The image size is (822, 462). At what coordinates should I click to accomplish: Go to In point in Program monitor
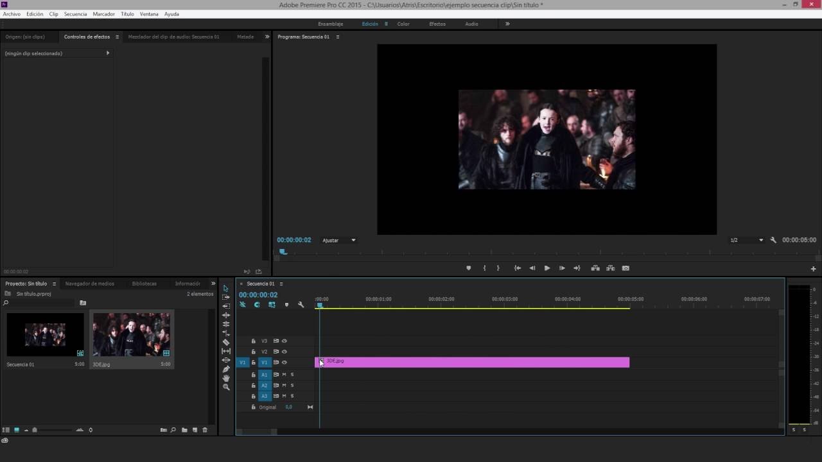click(x=517, y=268)
